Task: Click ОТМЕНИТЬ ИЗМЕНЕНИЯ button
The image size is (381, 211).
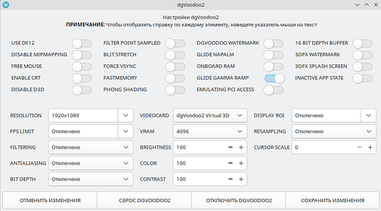Action: (x=50, y=201)
